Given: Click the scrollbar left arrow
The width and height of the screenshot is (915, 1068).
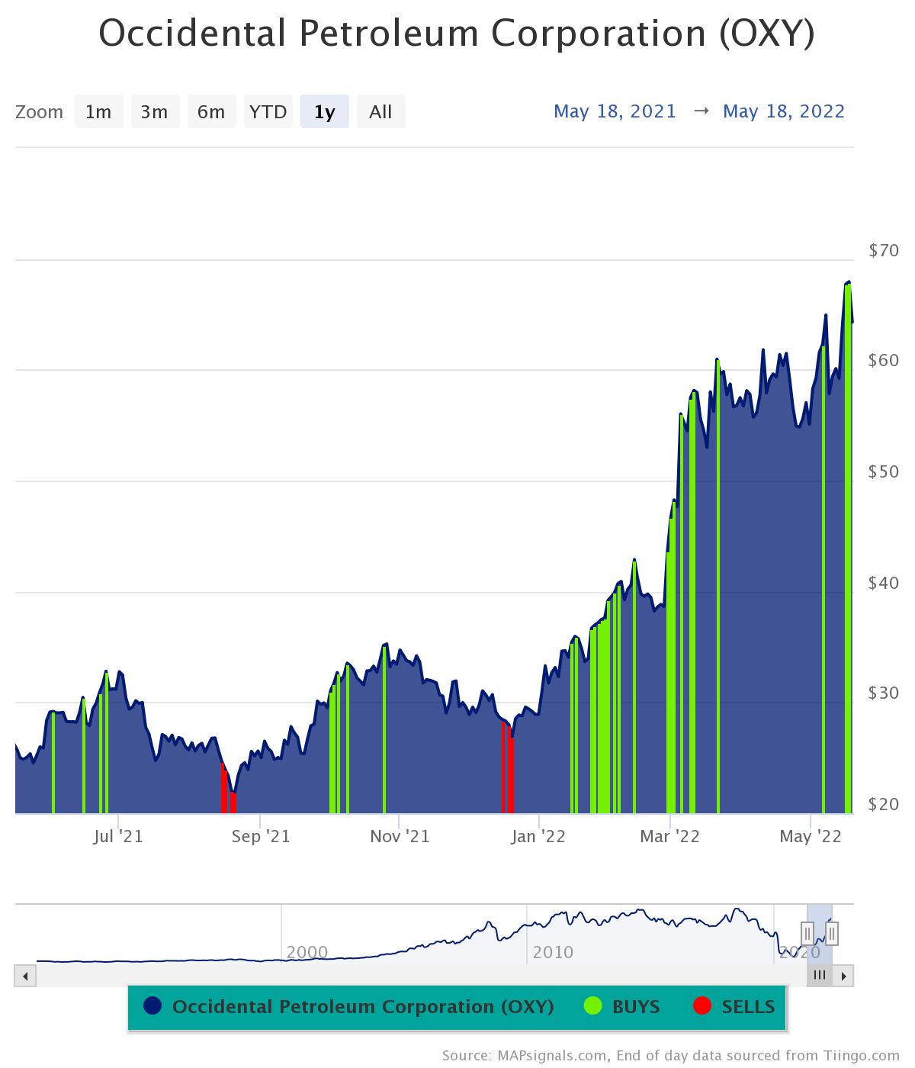Looking at the screenshot, I should pyautogui.click(x=25, y=976).
